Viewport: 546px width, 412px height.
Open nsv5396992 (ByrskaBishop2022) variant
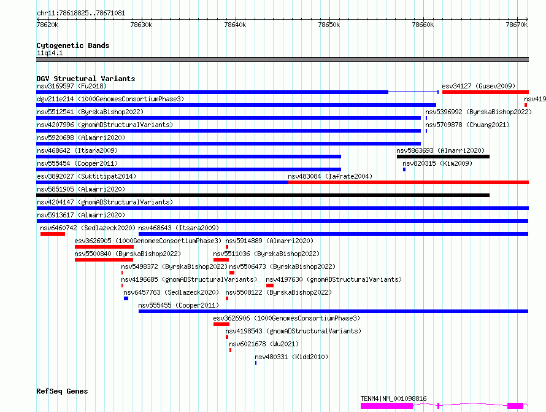click(479, 112)
